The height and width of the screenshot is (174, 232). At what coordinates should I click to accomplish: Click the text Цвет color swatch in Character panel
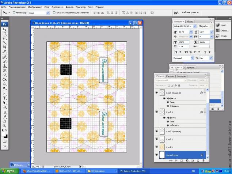204,46
